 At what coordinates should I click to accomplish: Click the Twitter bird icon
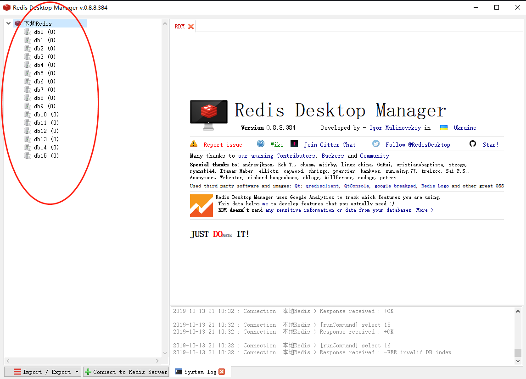(376, 143)
